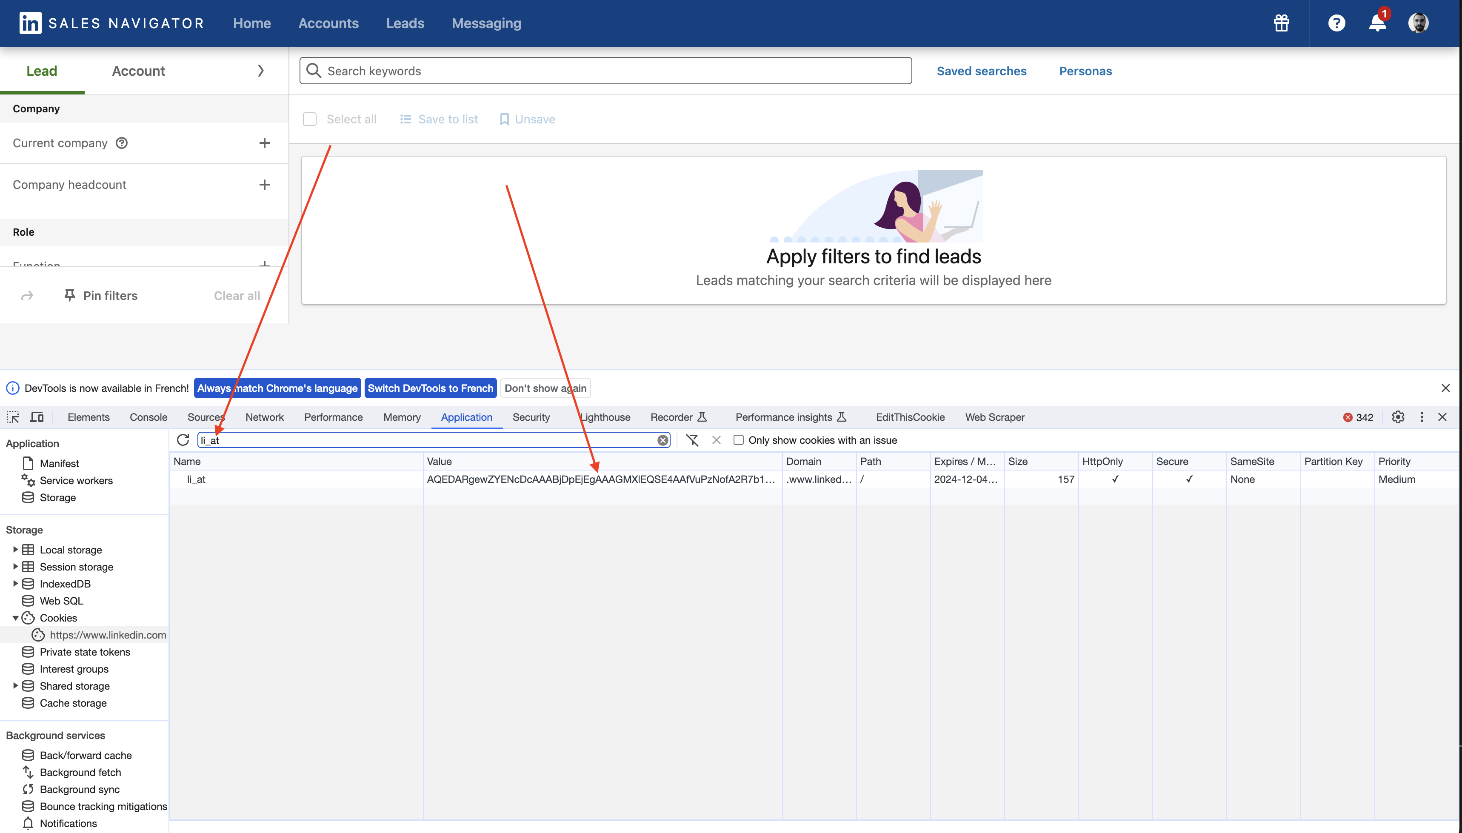Expand Company headcount filter

[x=264, y=184]
